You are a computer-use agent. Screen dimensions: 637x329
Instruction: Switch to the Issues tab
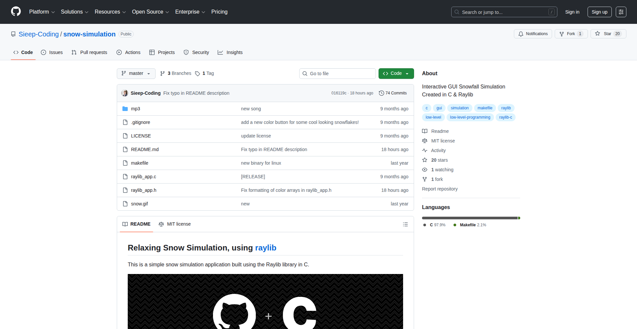point(52,52)
